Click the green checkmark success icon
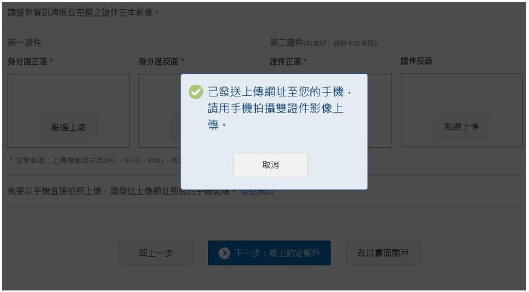The image size is (529, 292). (x=196, y=92)
